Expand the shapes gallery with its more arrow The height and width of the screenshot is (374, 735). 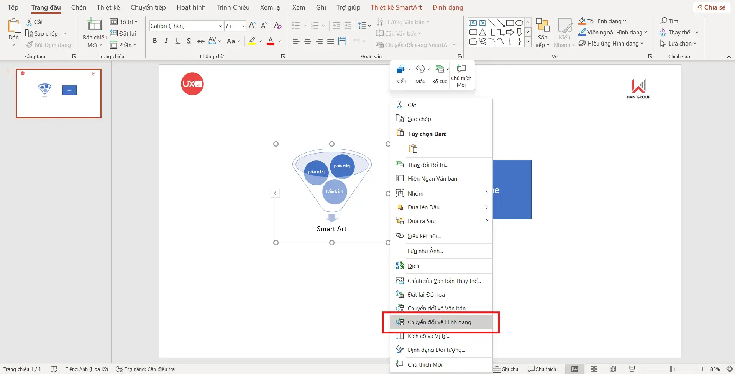pyautogui.click(x=528, y=41)
